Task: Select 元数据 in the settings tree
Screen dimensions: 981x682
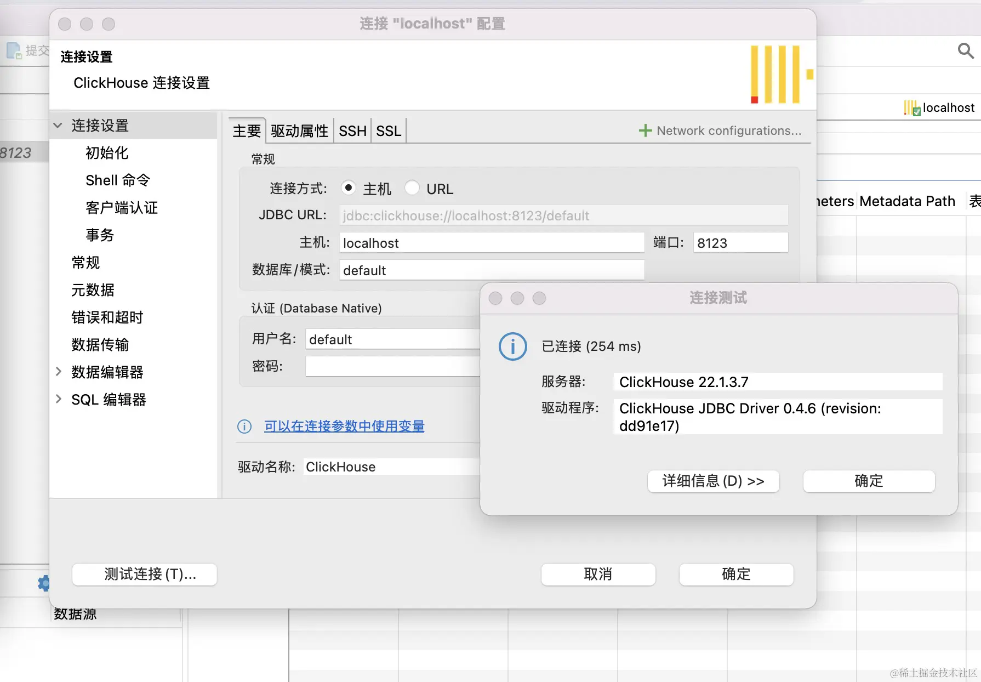Action: pos(93,290)
